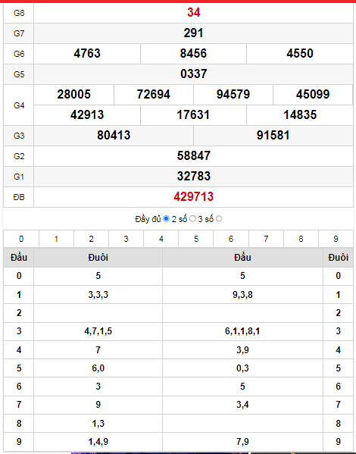Click the G1 result 32783
This screenshot has height=454, width=356.
click(x=193, y=177)
